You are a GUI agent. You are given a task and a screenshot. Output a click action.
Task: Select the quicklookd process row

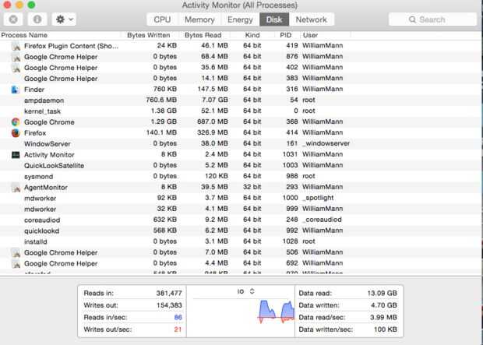240,231
